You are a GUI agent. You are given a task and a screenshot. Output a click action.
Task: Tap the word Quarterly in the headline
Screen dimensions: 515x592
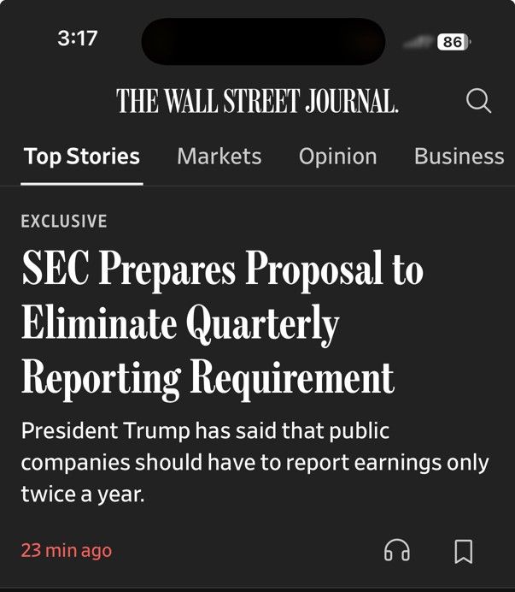(x=262, y=325)
